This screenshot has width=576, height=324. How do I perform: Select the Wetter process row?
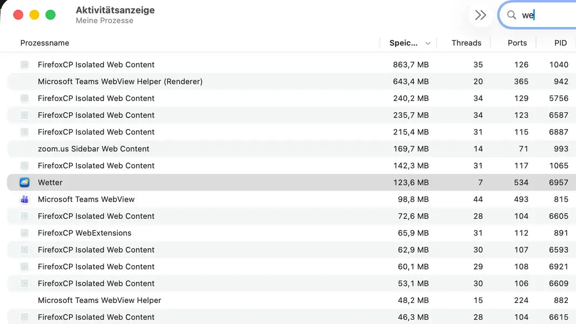[x=292, y=182]
